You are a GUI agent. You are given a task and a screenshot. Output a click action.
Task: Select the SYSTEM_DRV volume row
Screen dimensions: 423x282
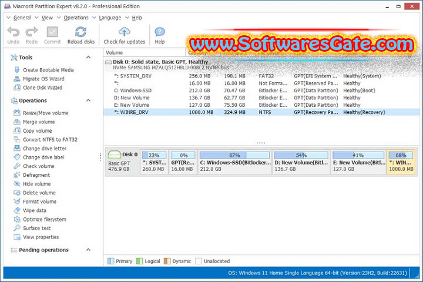(261, 76)
